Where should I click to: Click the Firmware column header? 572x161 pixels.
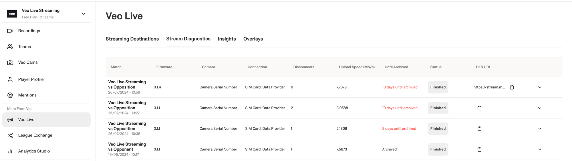pyautogui.click(x=164, y=67)
